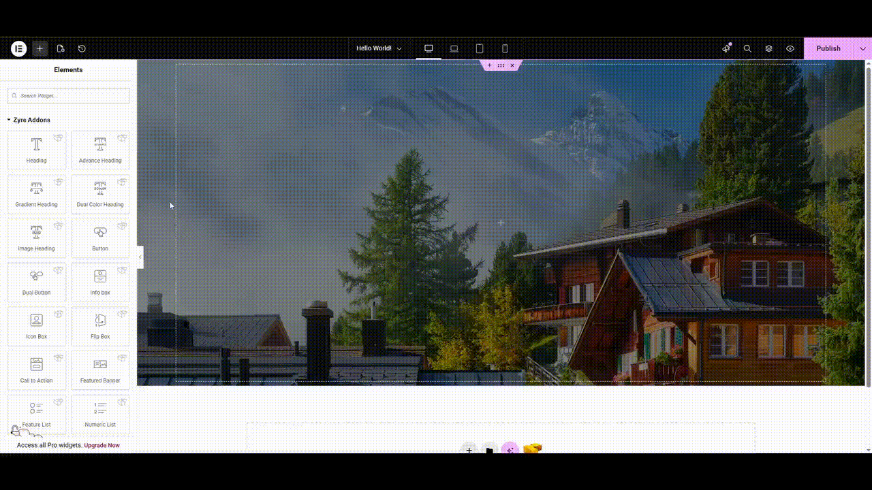
Task: Open the Elementor logo menu
Action: pos(18,48)
